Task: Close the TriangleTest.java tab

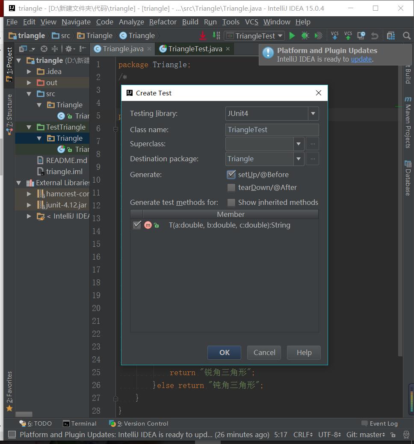Action: (x=228, y=49)
